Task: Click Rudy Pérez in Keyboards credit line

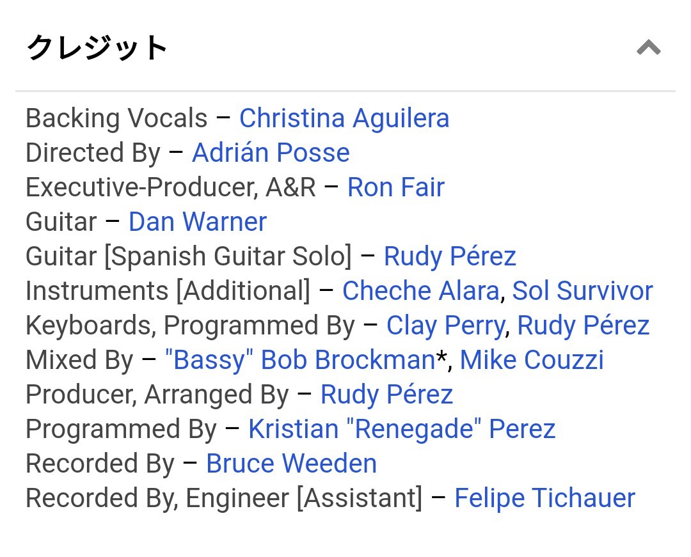Action: tap(583, 326)
